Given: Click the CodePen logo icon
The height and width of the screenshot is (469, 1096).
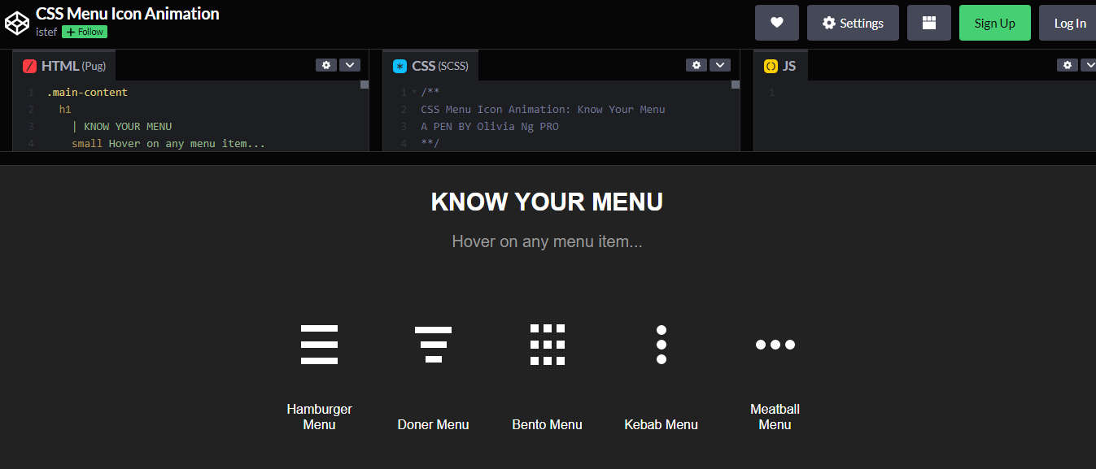Looking at the screenshot, I should [x=17, y=23].
